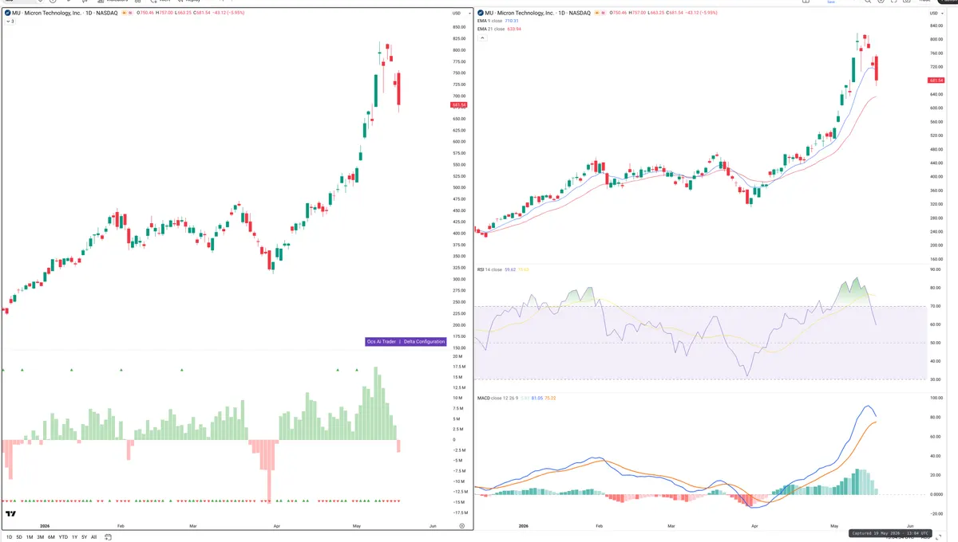This screenshot has height=542, width=958.
Task: Select the RSI 14 close legend
Action: pyautogui.click(x=489, y=269)
